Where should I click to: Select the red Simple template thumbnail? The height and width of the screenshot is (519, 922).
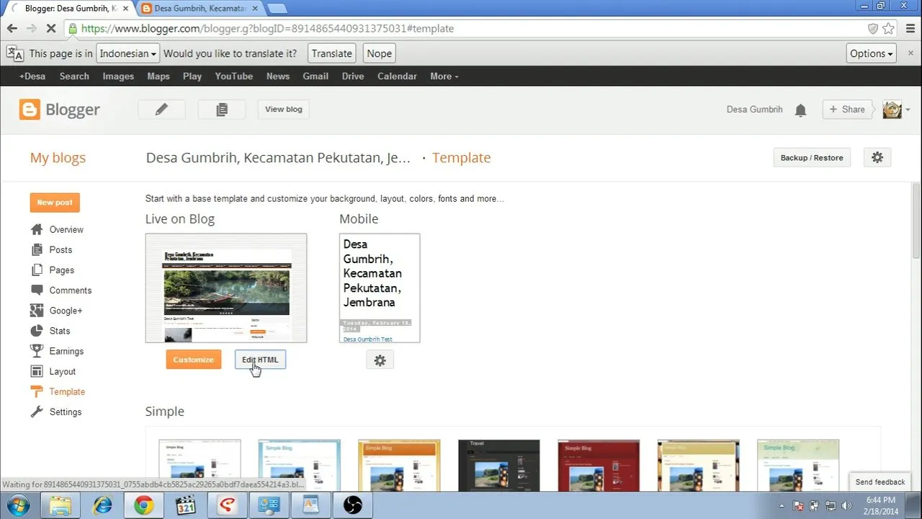(x=599, y=465)
